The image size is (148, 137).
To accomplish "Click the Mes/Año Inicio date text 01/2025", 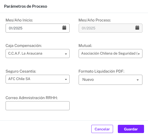I will click(16, 28).
